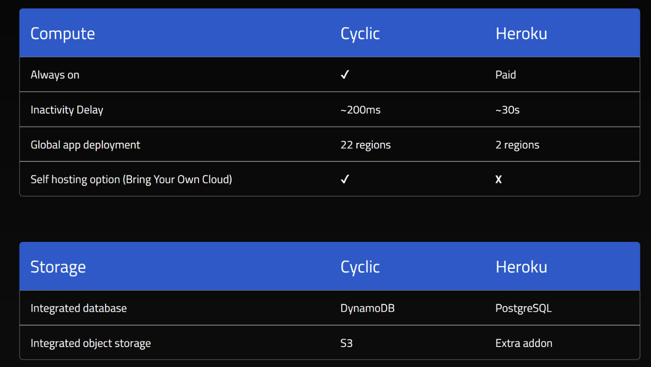Viewport: 651px width, 367px height.
Task: Select 'Integrated object storage' row label
Action: point(91,343)
